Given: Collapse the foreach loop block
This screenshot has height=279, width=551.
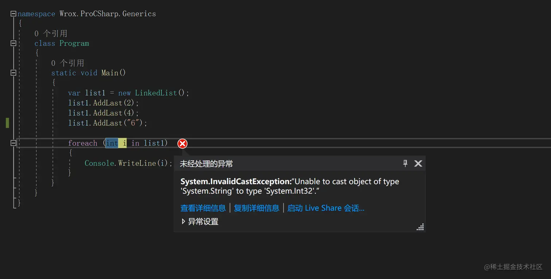Looking at the screenshot, I should pos(13,143).
